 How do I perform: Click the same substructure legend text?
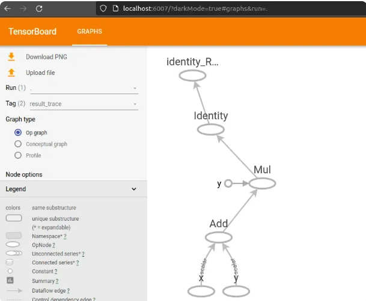[54, 207]
